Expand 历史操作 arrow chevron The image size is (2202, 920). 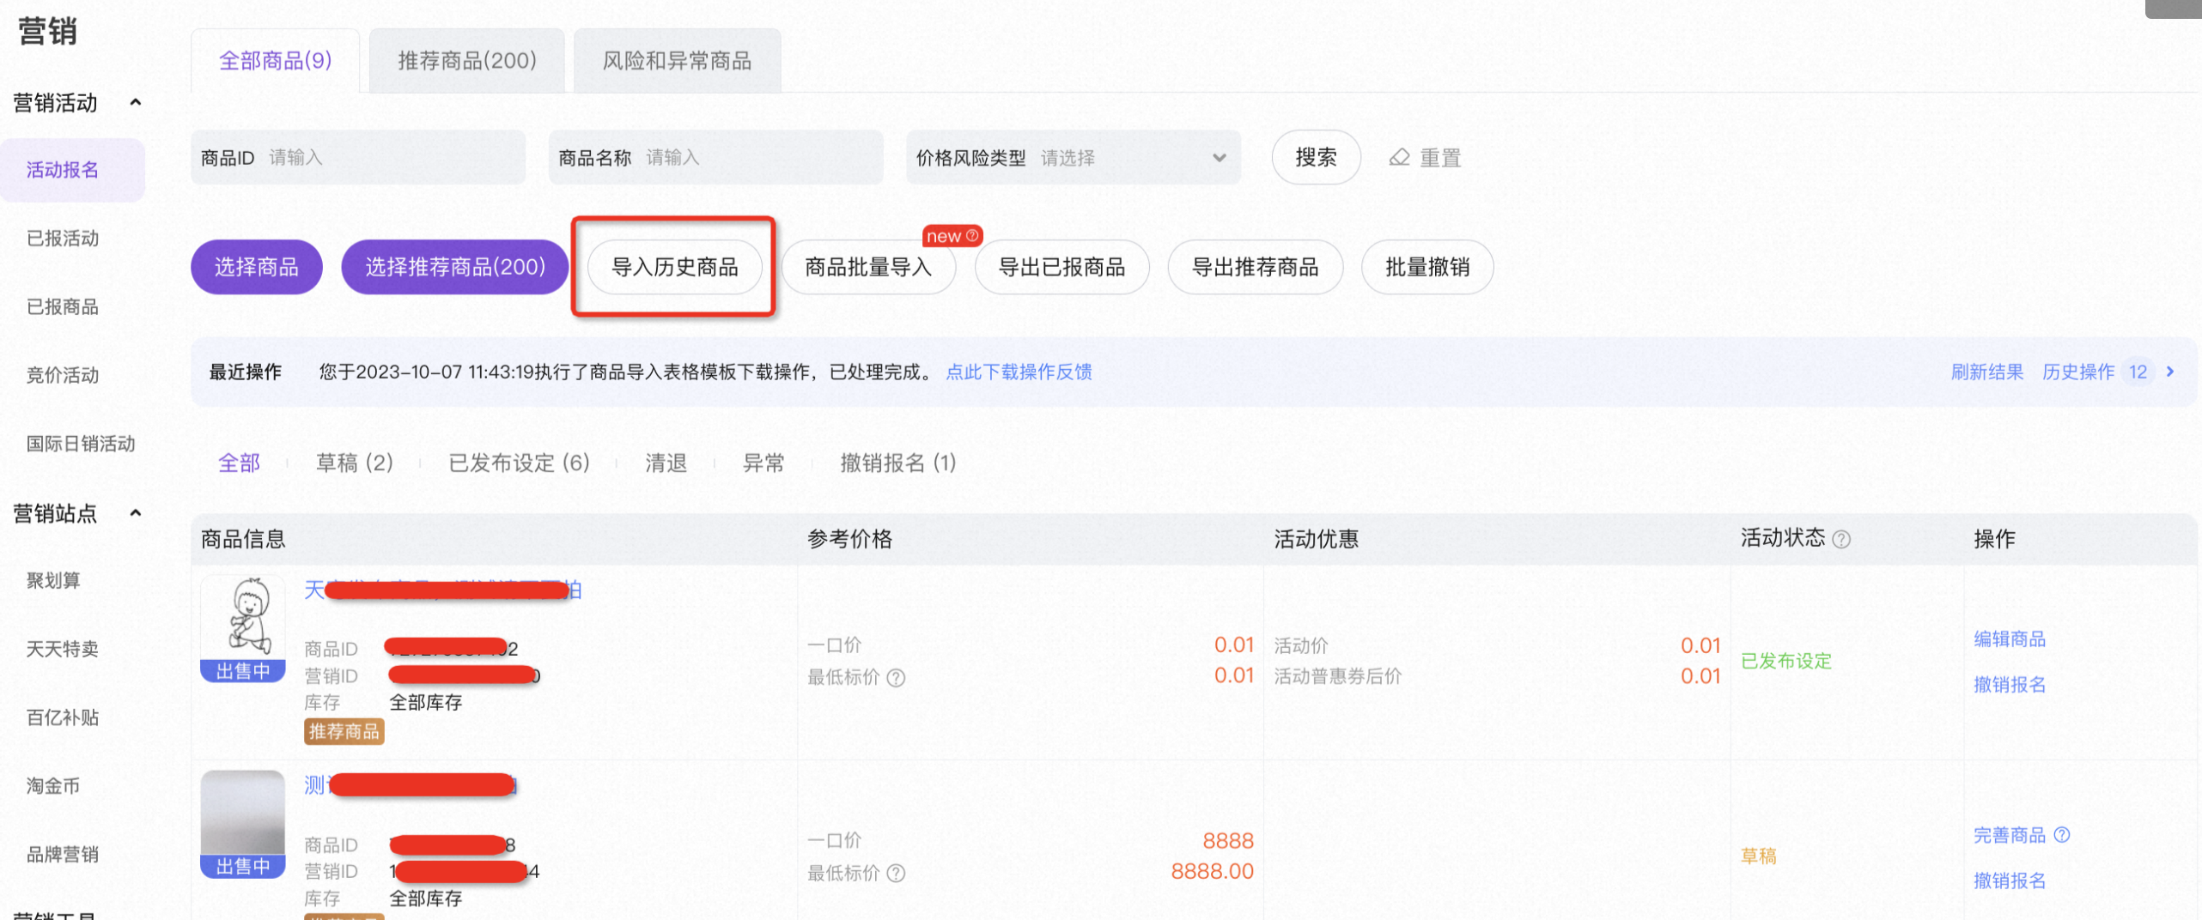[2170, 372]
